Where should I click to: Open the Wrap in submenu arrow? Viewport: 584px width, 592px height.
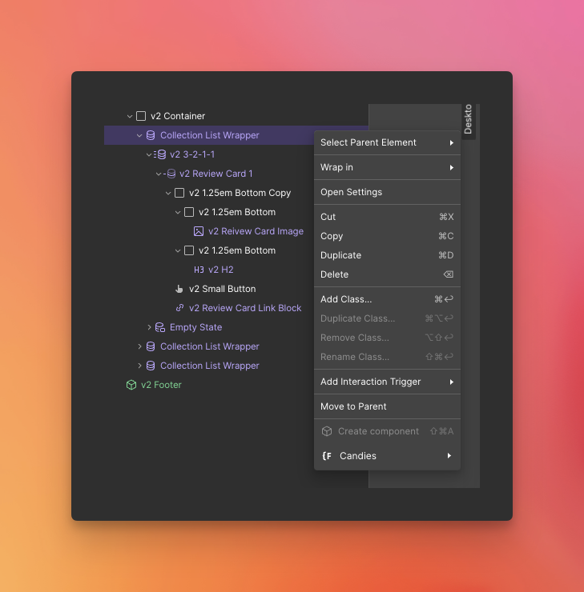point(451,168)
